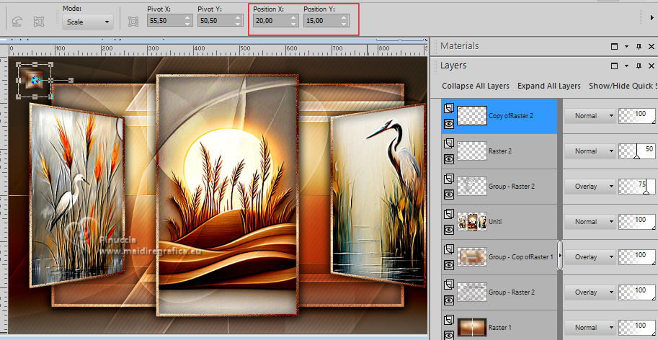The width and height of the screenshot is (658, 340).
Task: Click the layer type icon of Raster 1
Action: [449, 319]
